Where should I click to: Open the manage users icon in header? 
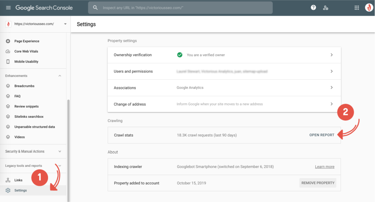coord(326,8)
